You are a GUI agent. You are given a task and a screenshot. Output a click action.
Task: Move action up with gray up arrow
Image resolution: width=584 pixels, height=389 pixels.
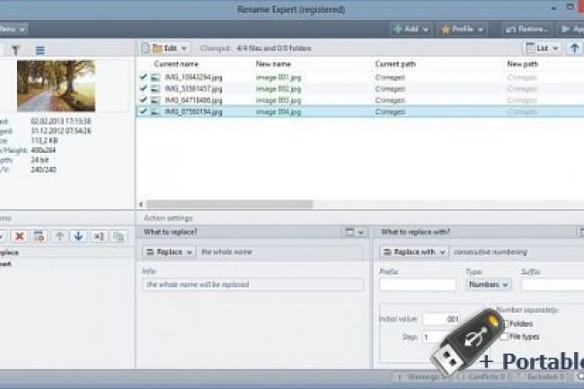[59, 236]
